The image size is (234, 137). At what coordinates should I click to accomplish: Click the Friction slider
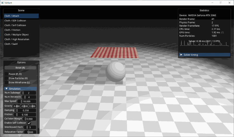point(25,115)
